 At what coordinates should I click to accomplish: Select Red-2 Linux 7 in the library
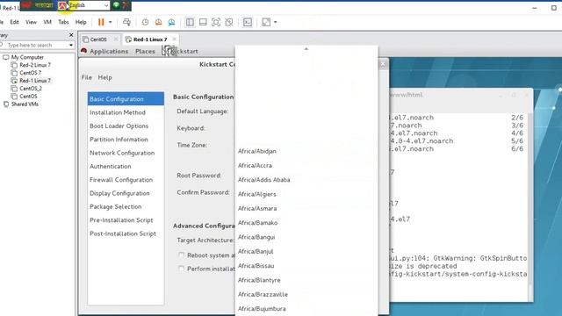35,65
